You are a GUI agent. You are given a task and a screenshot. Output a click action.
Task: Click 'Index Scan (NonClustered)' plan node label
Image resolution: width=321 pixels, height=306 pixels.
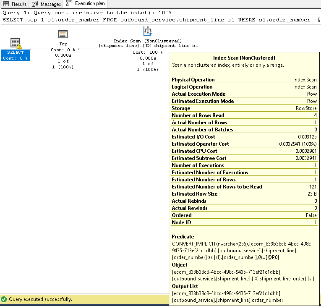(x=148, y=41)
